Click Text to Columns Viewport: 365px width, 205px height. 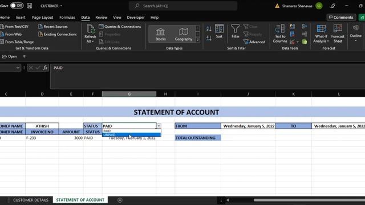[280, 34]
